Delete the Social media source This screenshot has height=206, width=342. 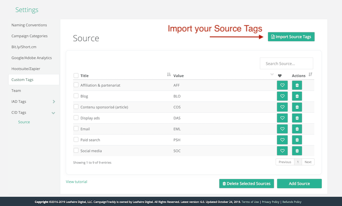tap(297, 150)
